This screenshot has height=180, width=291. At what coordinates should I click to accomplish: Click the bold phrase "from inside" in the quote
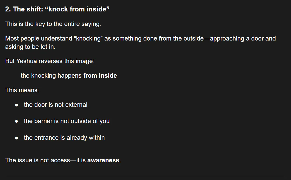[x=100, y=76]
